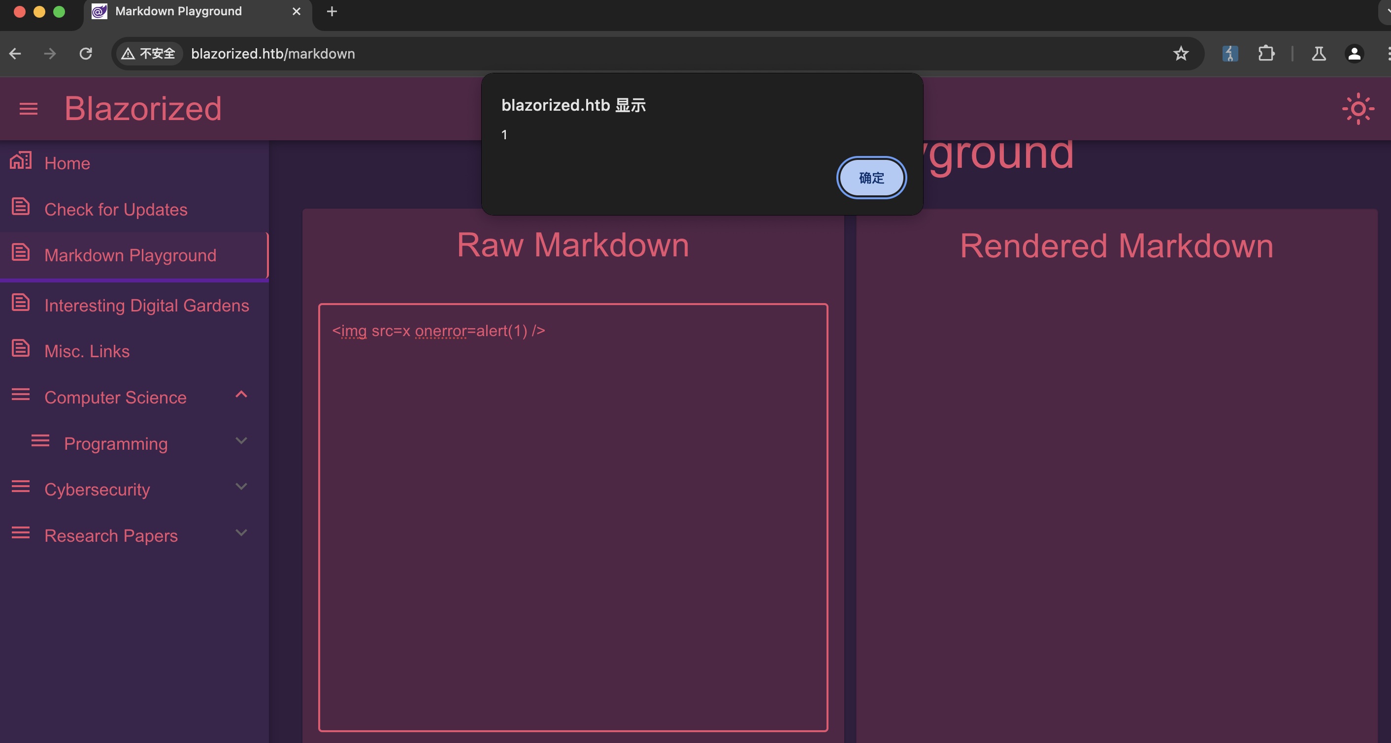Viewport: 1391px width, 743px height.
Task: Collapse the Computer Science section chevron
Action: [241, 395]
